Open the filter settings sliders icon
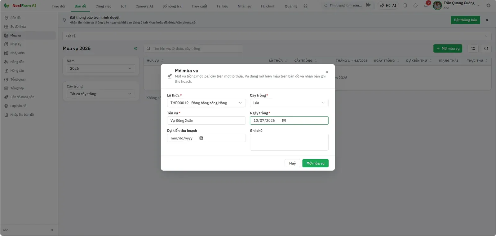The height and width of the screenshot is (236, 496). [x=473, y=49]
